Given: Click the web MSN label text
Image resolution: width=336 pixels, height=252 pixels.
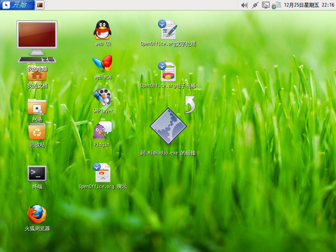Looking at the screenshot, I should coord(103,77).
